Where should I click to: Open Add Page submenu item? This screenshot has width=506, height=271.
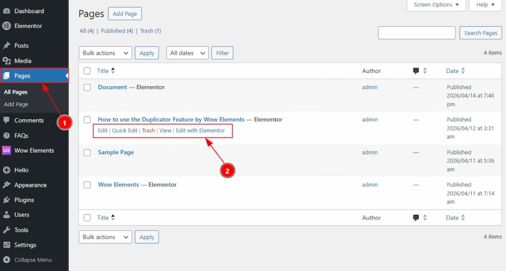pos(16,104)
